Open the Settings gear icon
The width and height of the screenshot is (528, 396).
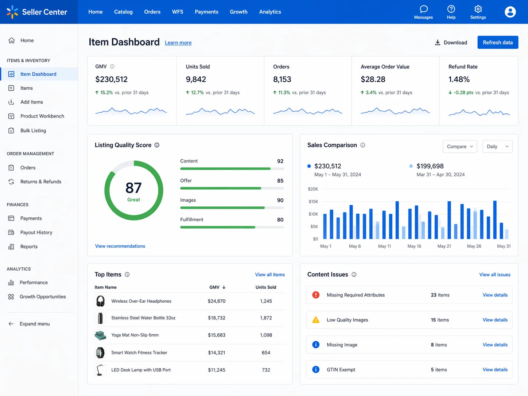click(x=478, y=9)
